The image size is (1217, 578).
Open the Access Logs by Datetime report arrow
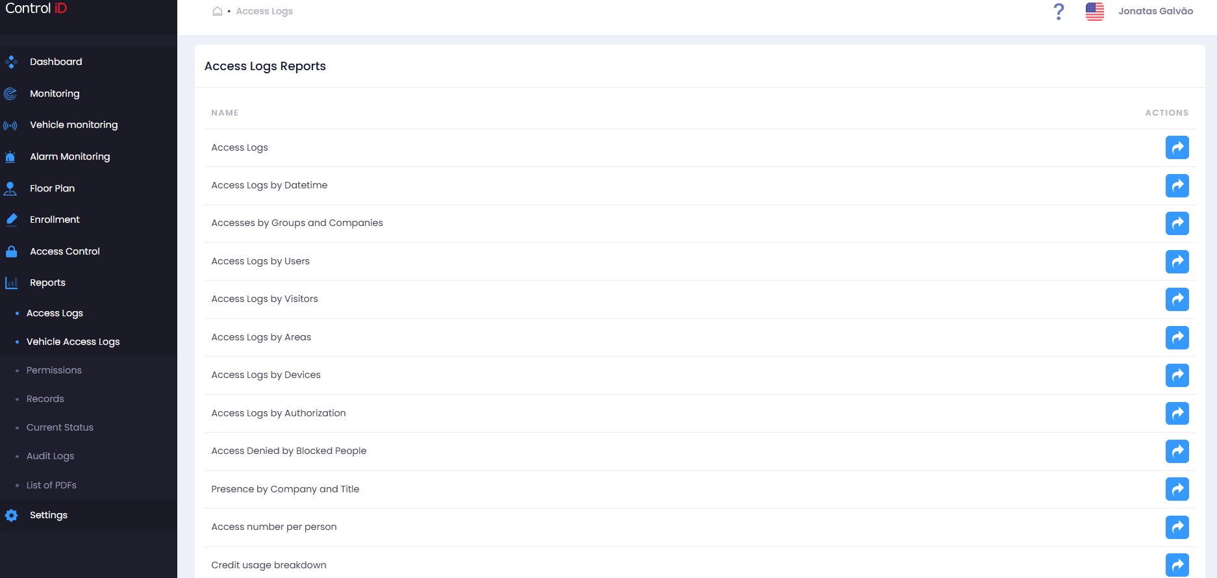click(1177, 186)
